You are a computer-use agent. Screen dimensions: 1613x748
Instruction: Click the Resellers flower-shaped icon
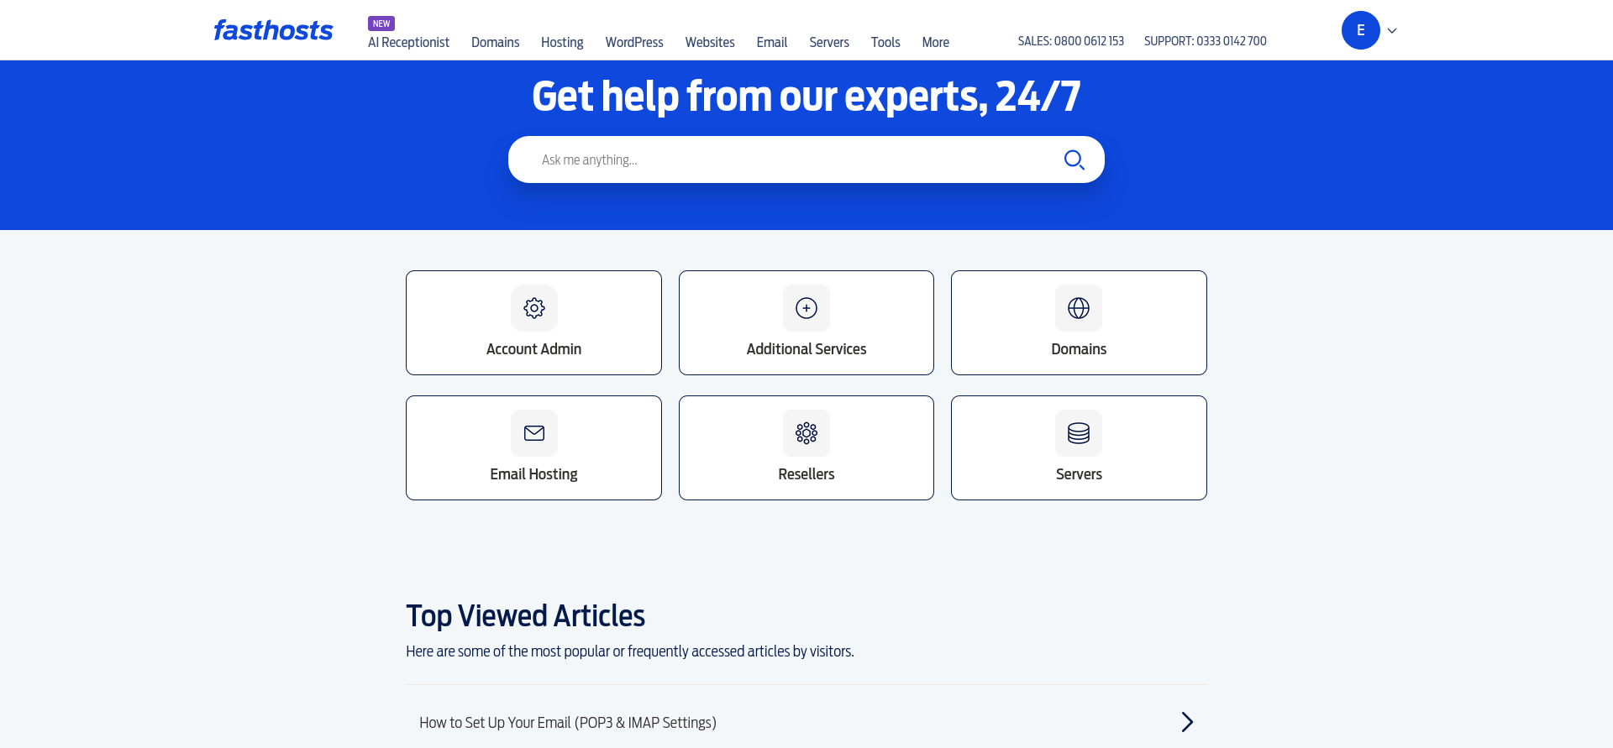tap(806, 433)
